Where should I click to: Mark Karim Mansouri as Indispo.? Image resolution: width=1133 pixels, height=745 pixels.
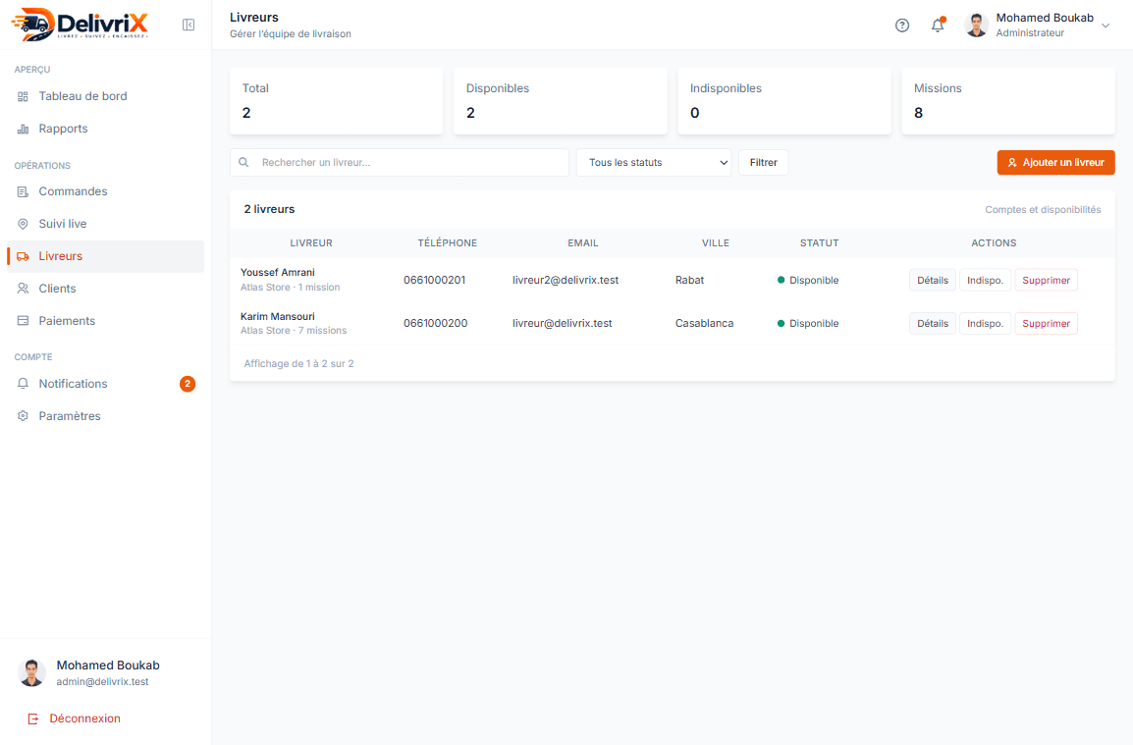coord(985,324)
